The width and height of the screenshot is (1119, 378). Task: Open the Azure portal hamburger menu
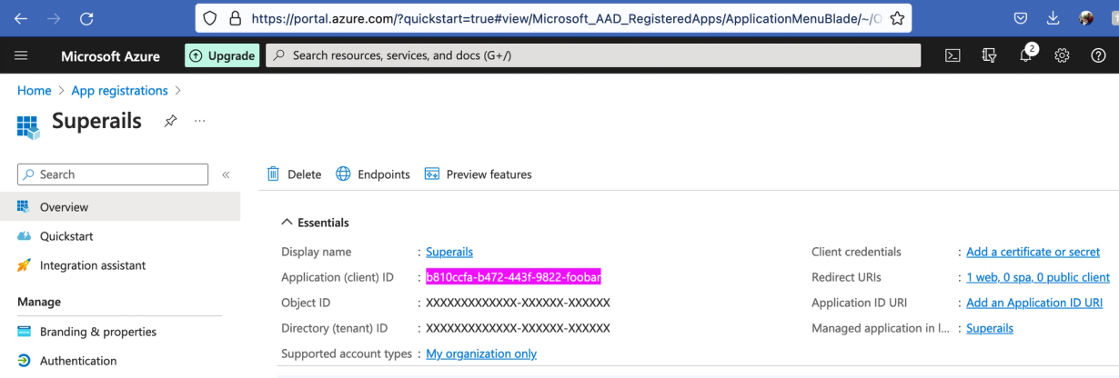click(x=22, y=55)
